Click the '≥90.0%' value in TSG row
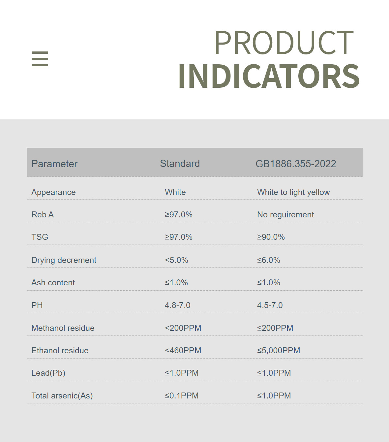The image size is (389, 442). tap(271, 237)
